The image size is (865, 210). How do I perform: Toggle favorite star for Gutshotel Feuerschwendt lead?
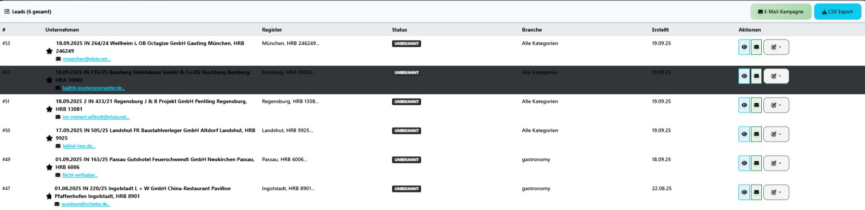pos(49,167)
